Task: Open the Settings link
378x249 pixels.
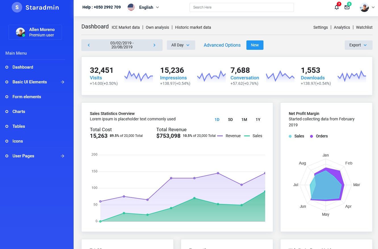Action: click(x=321, y=27)
